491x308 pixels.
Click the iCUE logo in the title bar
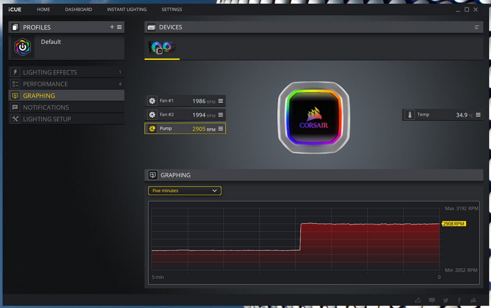(15, 9)
